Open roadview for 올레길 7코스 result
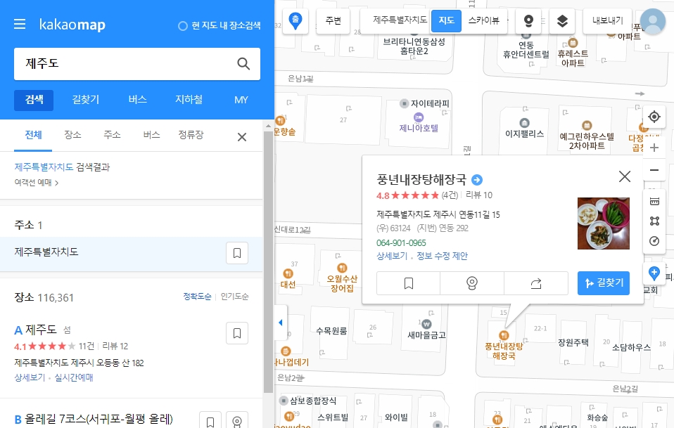This screenshot has height=428, width=674. (237, 421)
